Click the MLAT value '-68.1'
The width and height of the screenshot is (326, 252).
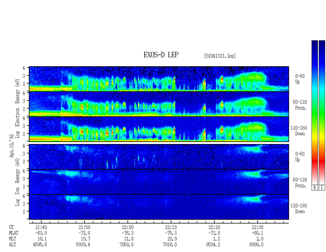[x=257, y=233]
